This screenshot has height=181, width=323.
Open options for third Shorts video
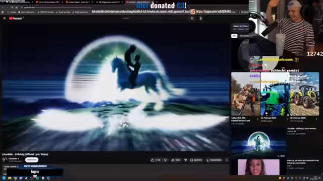pyautogui.click(x=316, y=119)
